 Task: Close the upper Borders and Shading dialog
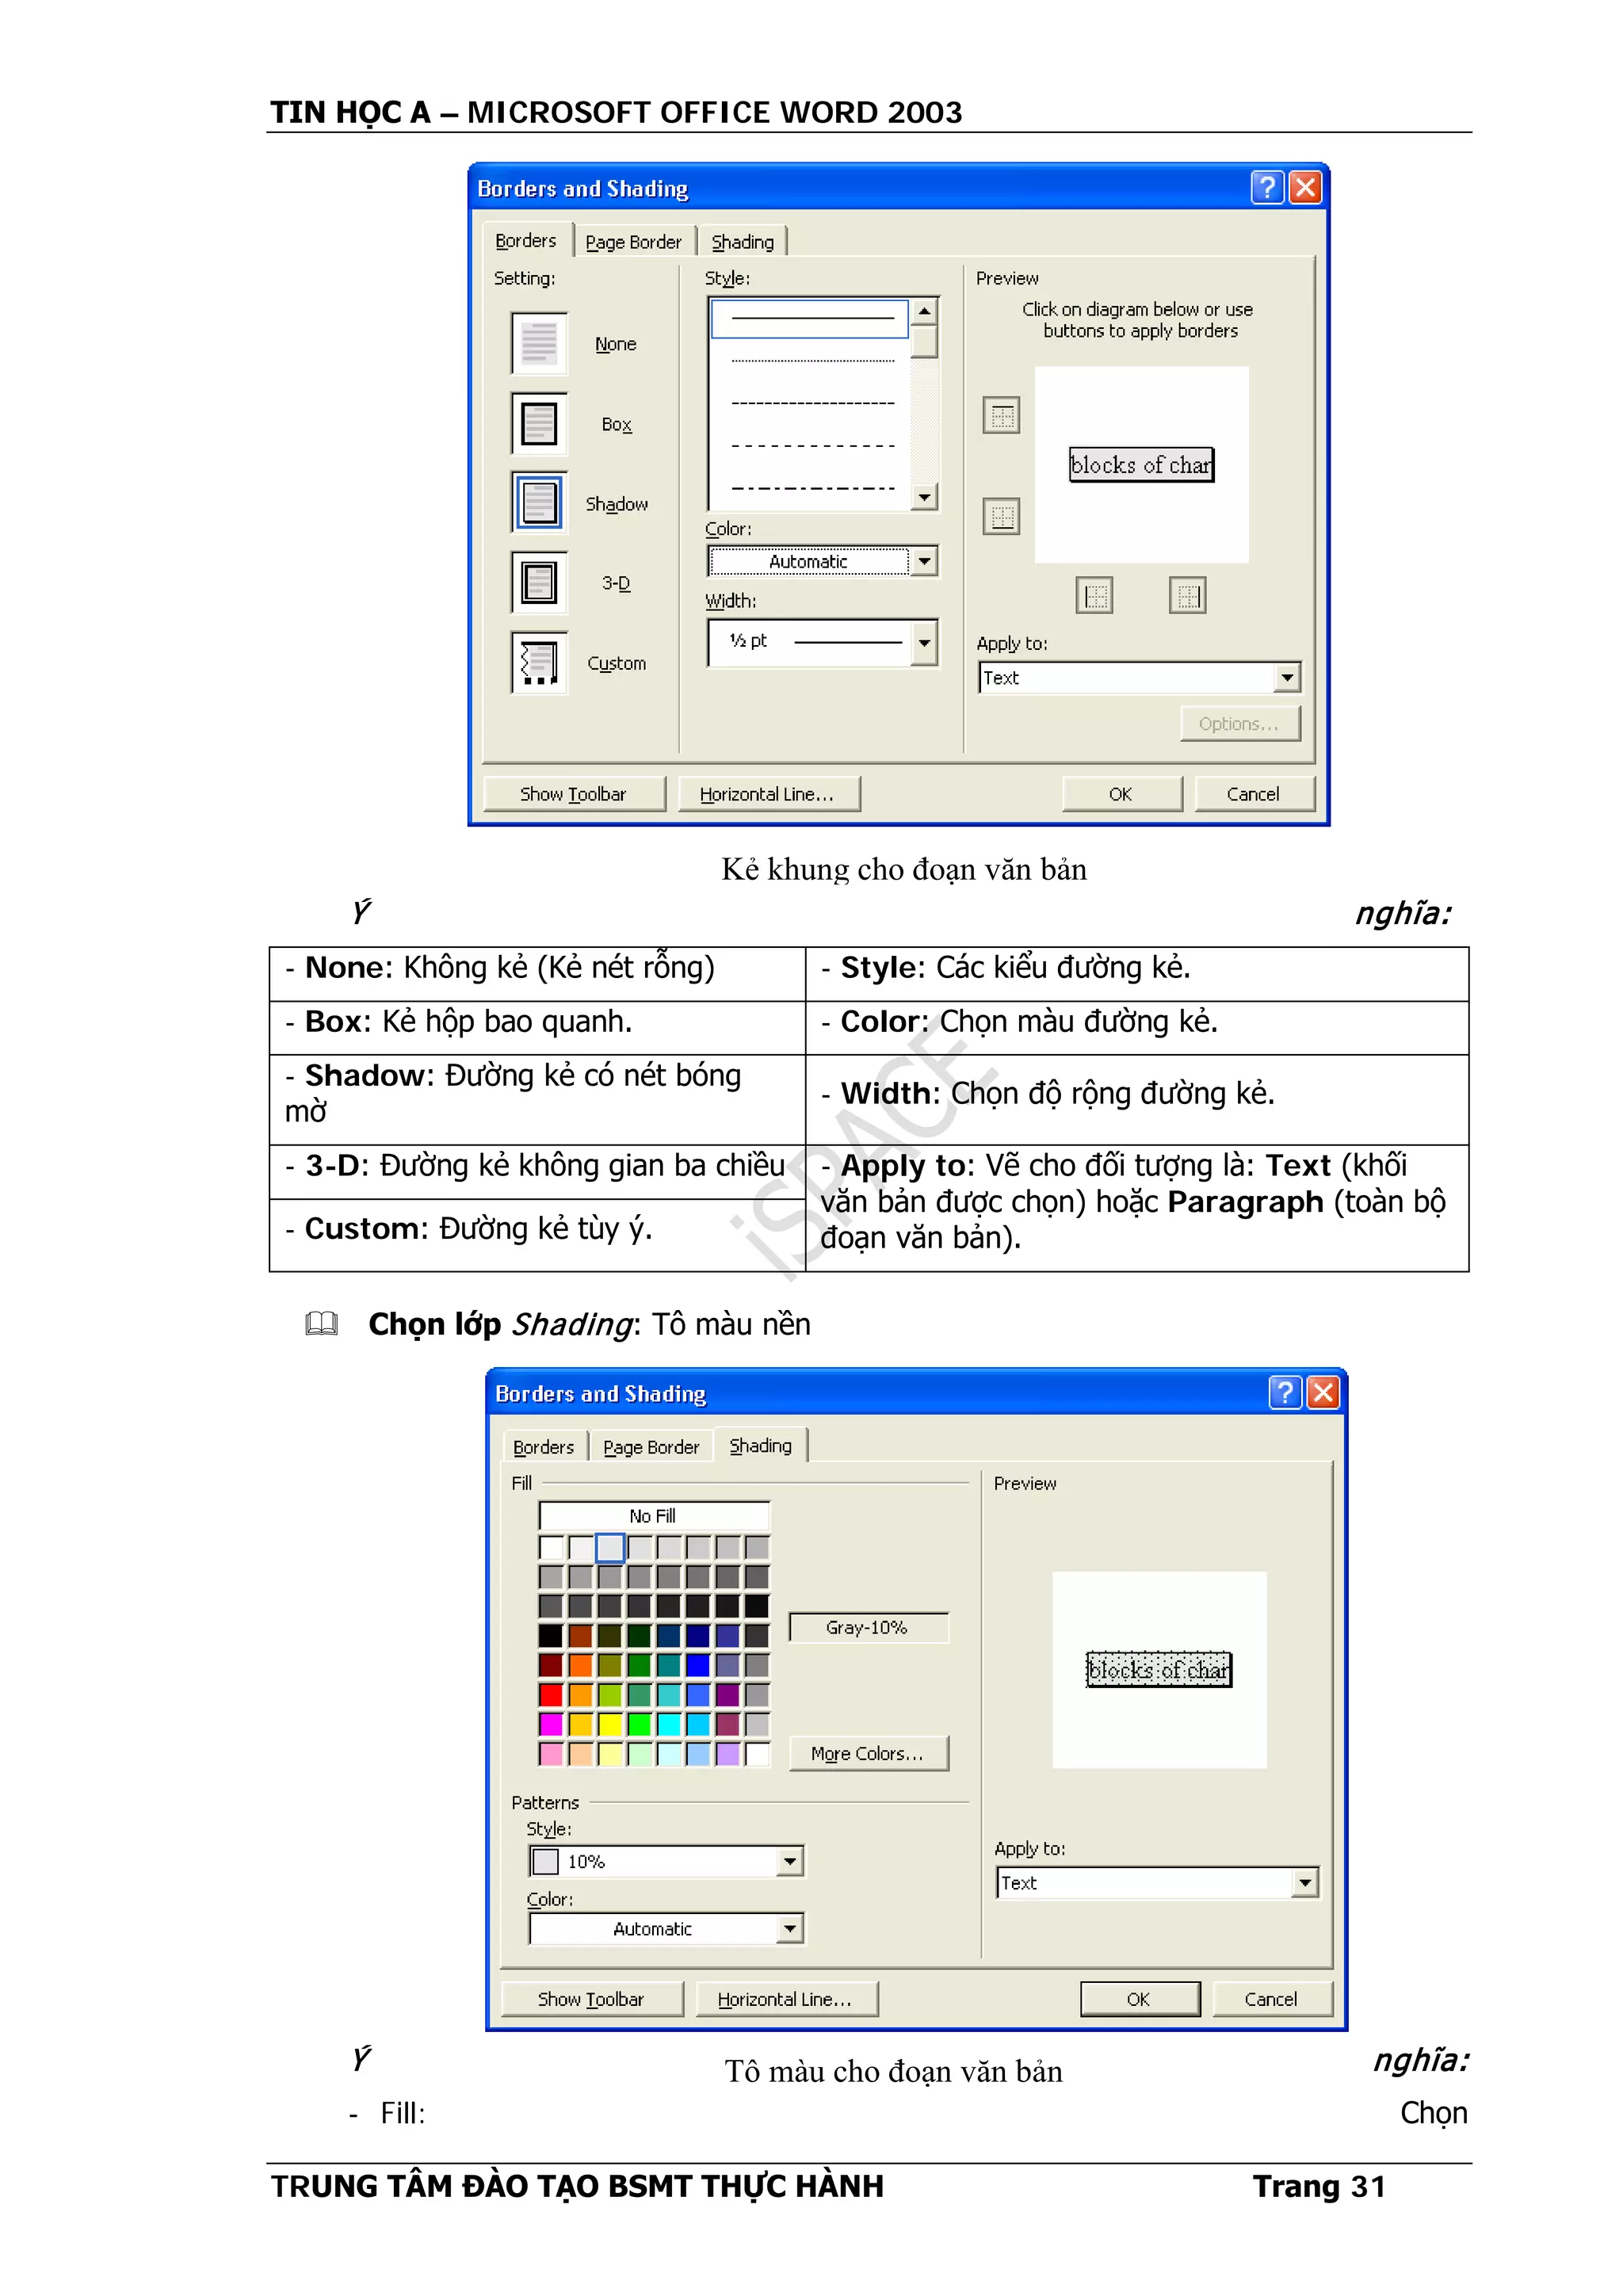[1305, 188]
